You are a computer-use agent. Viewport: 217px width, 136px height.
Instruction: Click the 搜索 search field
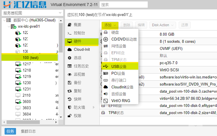coord(123,5)
